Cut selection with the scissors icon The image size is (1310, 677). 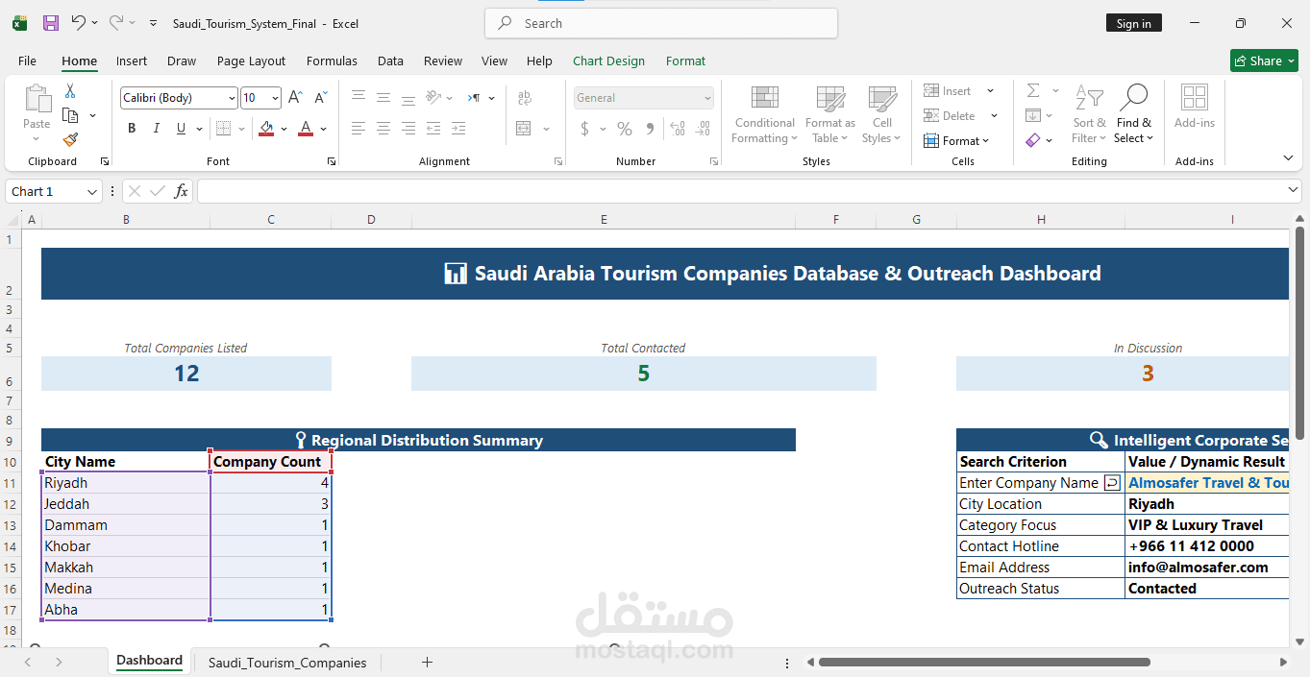[x=70, y=91]
